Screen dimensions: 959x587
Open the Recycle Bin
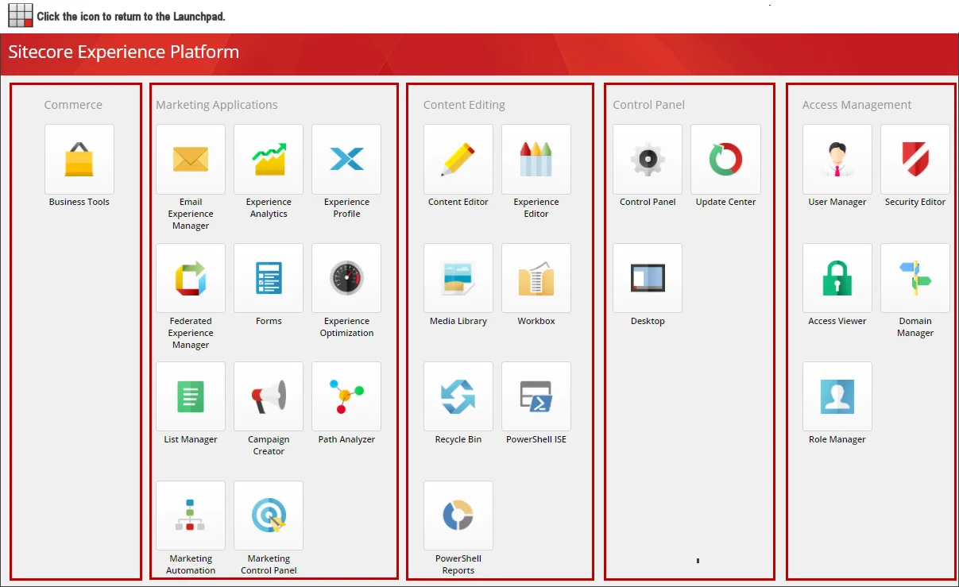pyautogui.click(x=458, y=396)
